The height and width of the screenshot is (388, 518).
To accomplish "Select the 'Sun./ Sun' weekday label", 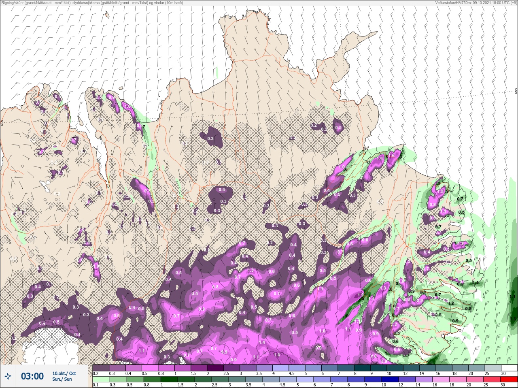I will click(62, 379).
